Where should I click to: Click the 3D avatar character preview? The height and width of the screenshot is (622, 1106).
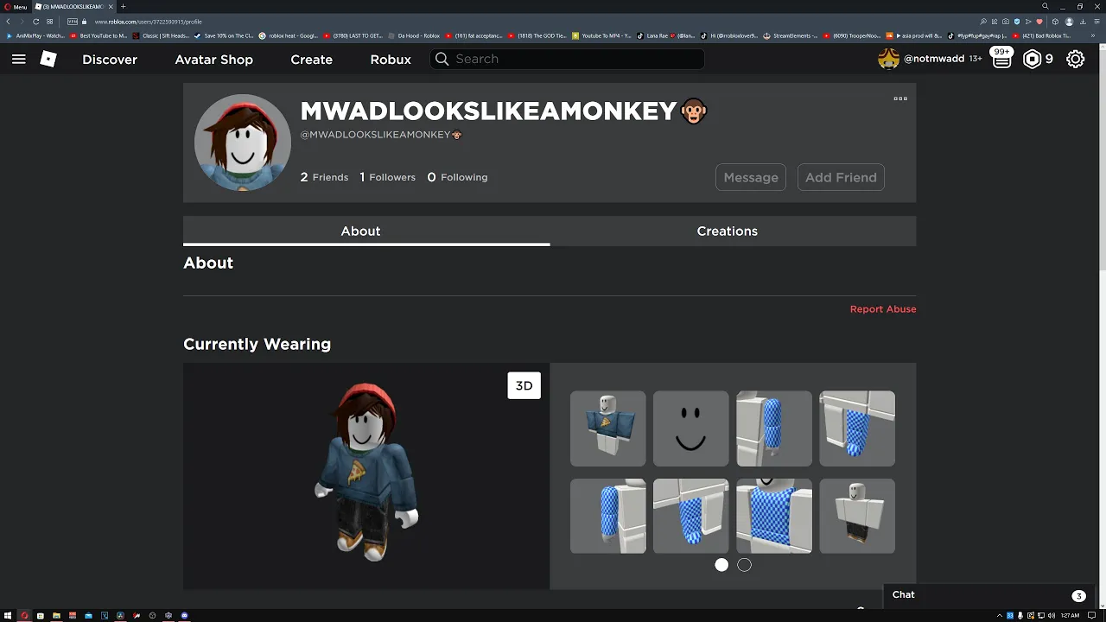tap(366, 472)
